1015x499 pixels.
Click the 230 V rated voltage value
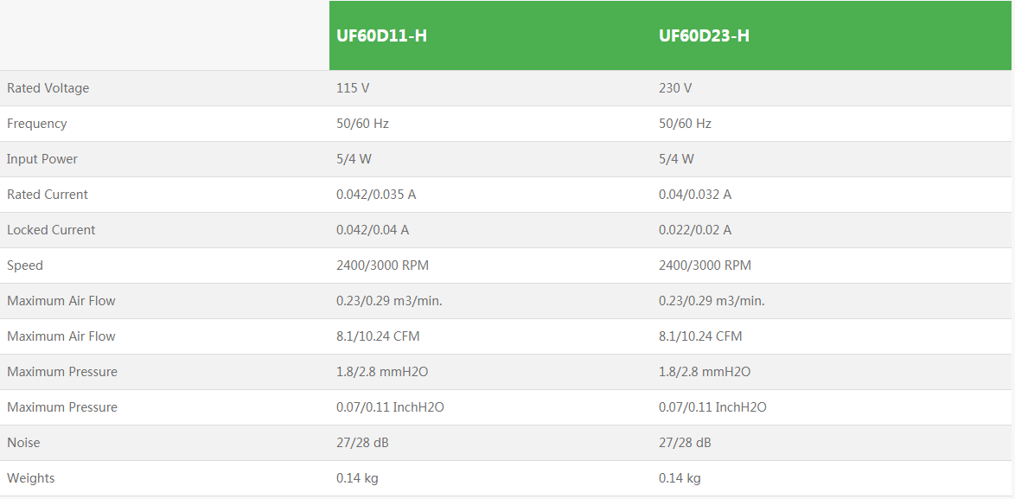coord(675,88)
